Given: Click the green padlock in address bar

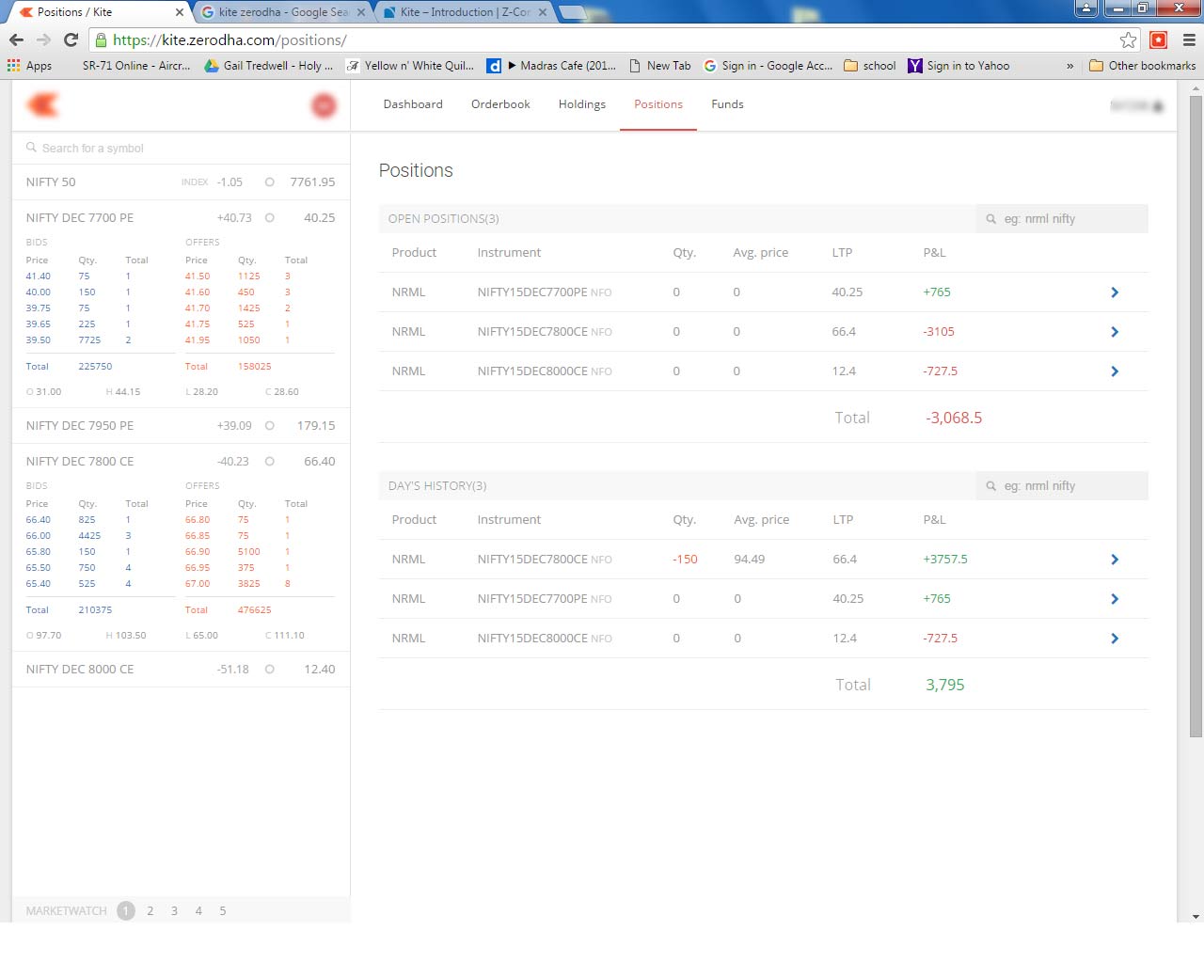Looking at the screenshot, I should coord(101,39).
